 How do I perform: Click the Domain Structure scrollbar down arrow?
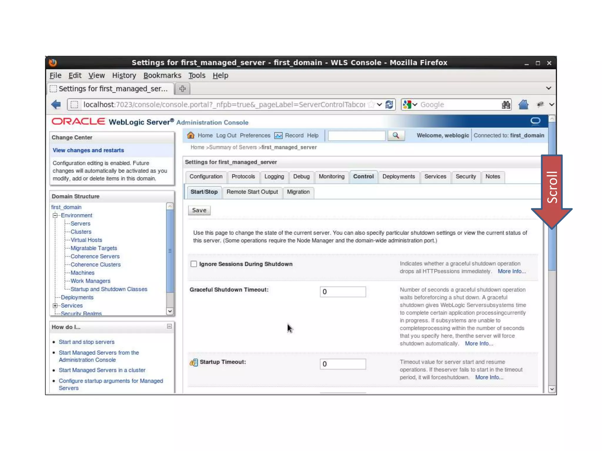coord(170,311)
